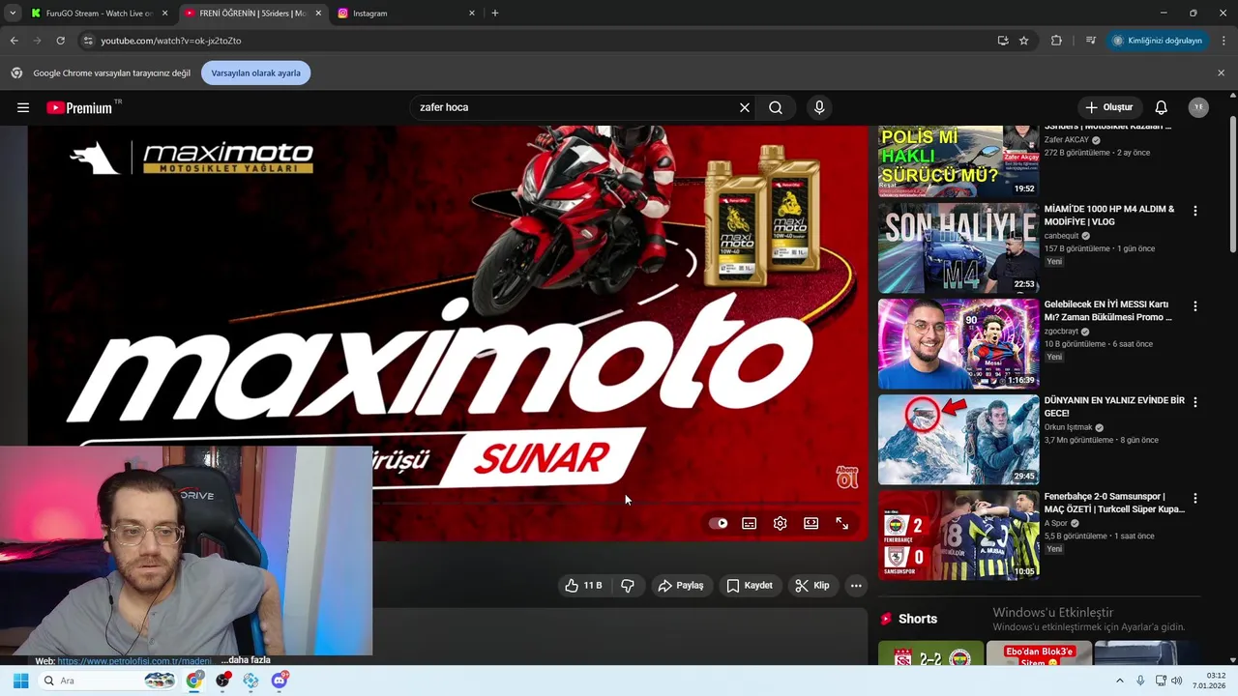Viewport: 1238px width, 696px height.
Task: Open a new browser tab
Action: tap(495, 14)
